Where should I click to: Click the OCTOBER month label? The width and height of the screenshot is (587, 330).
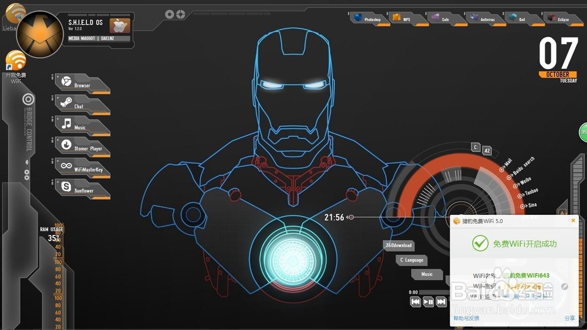[558, 75]
